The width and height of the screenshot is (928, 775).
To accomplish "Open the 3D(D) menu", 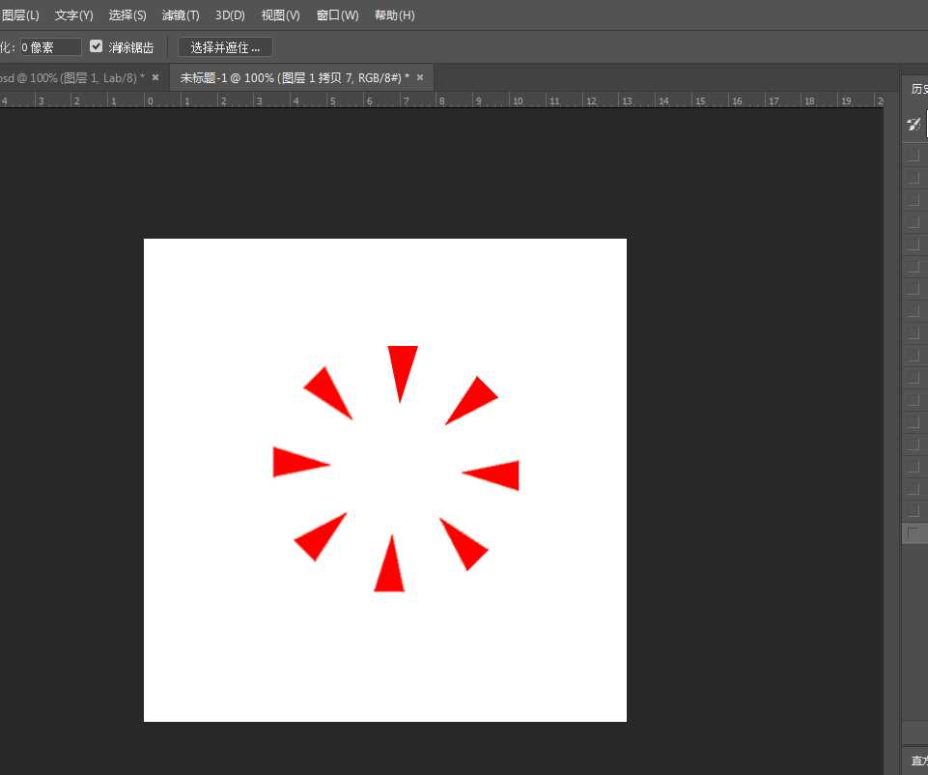I will coord(230,15).
